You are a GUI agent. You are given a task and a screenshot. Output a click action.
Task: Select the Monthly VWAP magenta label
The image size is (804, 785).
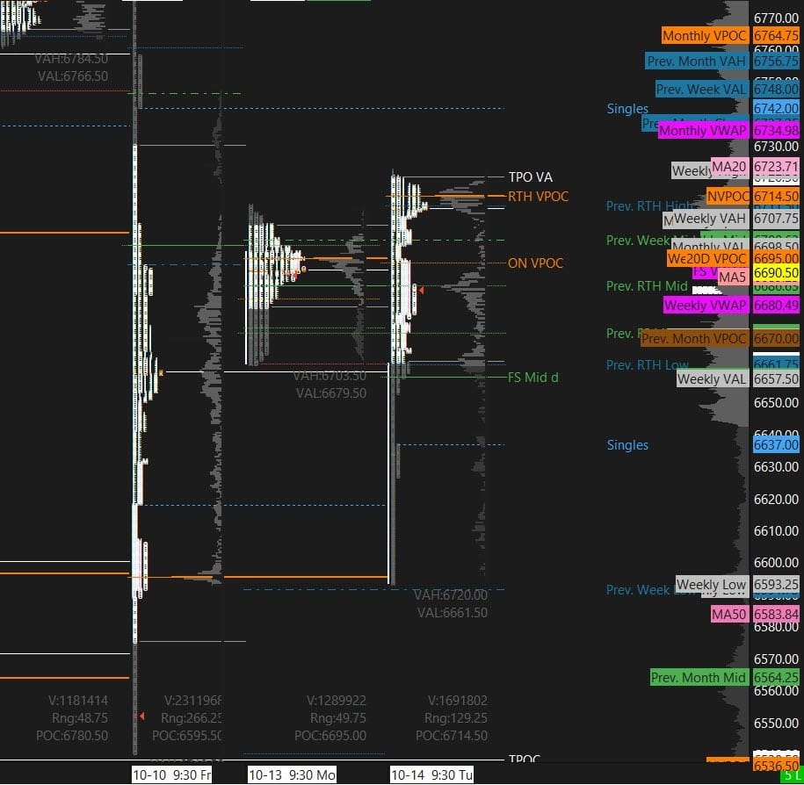click(x=702, y=131)
